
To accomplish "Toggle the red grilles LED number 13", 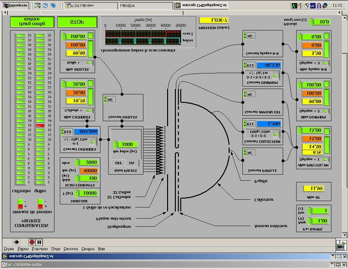I will [x=40, y=126].
